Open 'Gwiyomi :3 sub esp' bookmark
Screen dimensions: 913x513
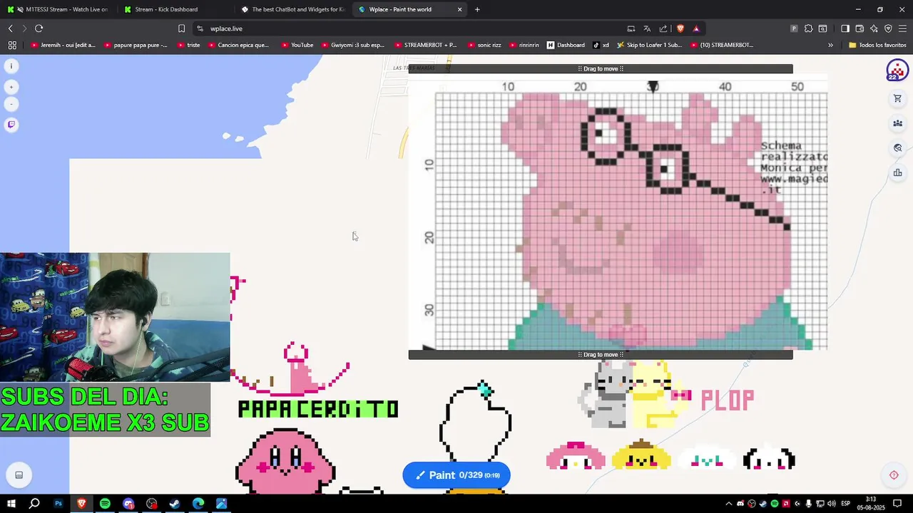pos(352,45)
